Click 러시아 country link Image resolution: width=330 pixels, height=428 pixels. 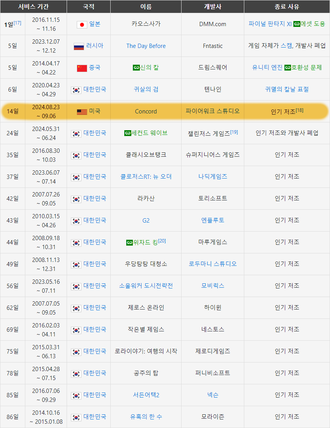(x=95, y=46)
